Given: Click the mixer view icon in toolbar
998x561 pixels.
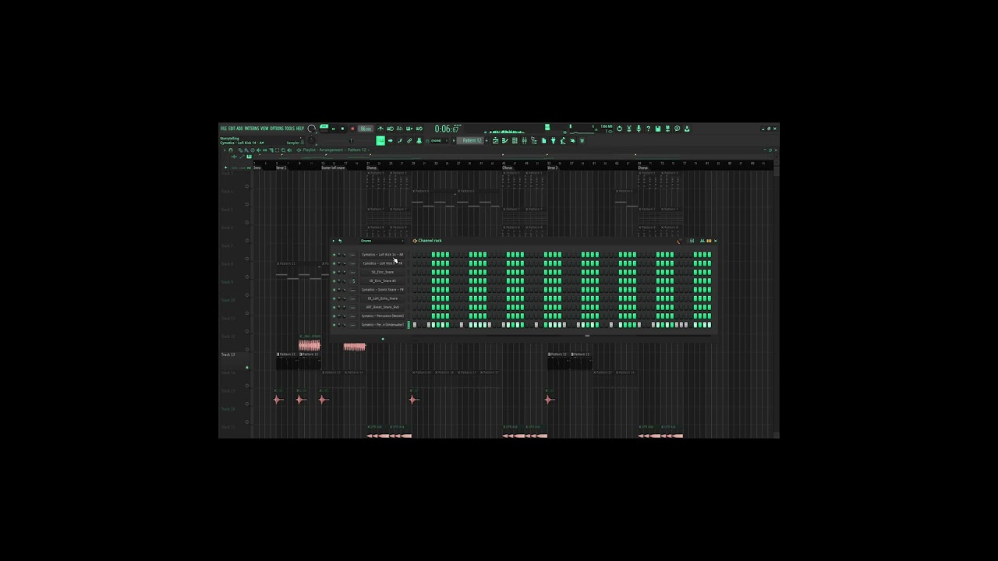Looking at the screenshot, I should (524, 140).
